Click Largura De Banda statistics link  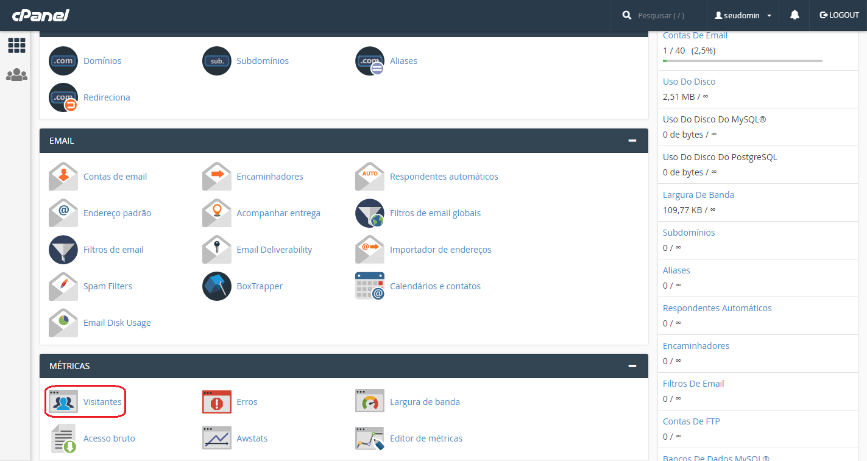pyautogui.click(x=698, y=195)
